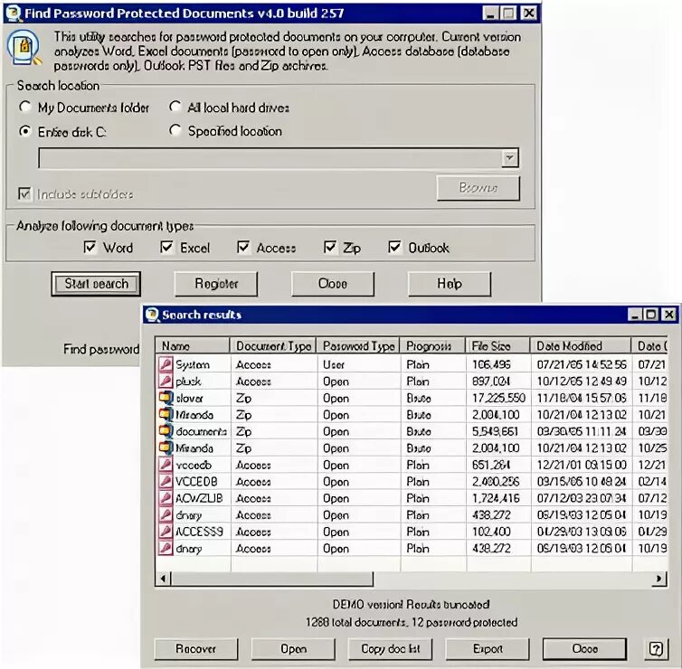
Task: Click the pluck row Access file icon
Action: pyautogui.click(x=166, y=382)
